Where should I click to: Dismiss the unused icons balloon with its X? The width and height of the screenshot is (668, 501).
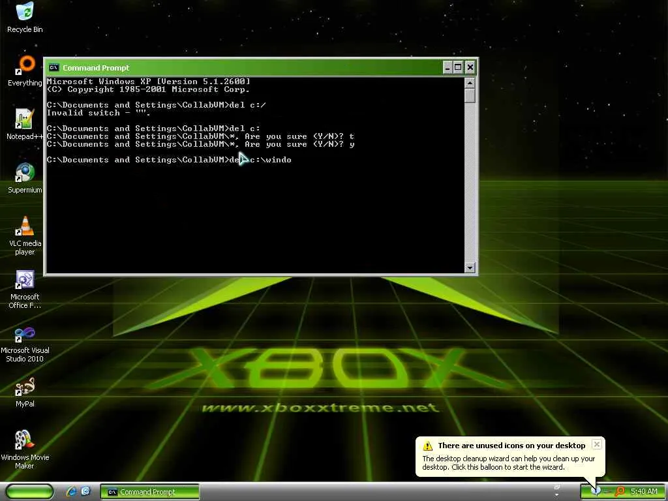(597, 444)
